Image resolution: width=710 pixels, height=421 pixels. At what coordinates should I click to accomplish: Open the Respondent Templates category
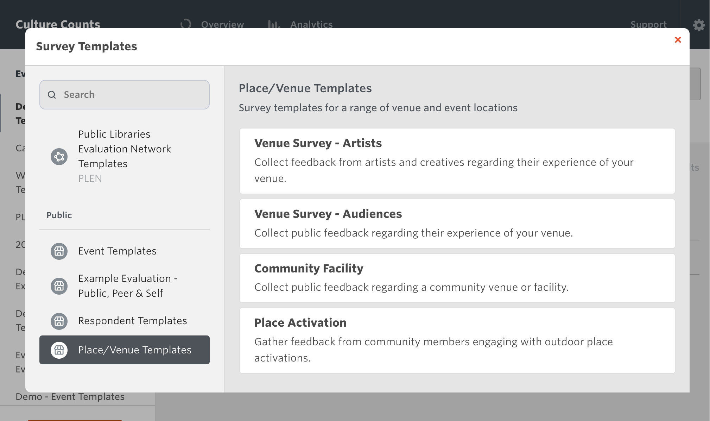[x=132, y=321]
